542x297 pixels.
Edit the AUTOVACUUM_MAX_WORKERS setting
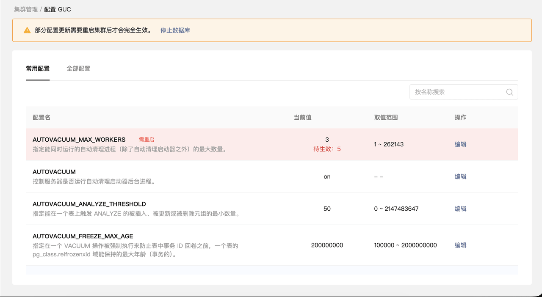point(460,144)
